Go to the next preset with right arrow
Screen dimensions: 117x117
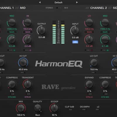click(77, 2)
